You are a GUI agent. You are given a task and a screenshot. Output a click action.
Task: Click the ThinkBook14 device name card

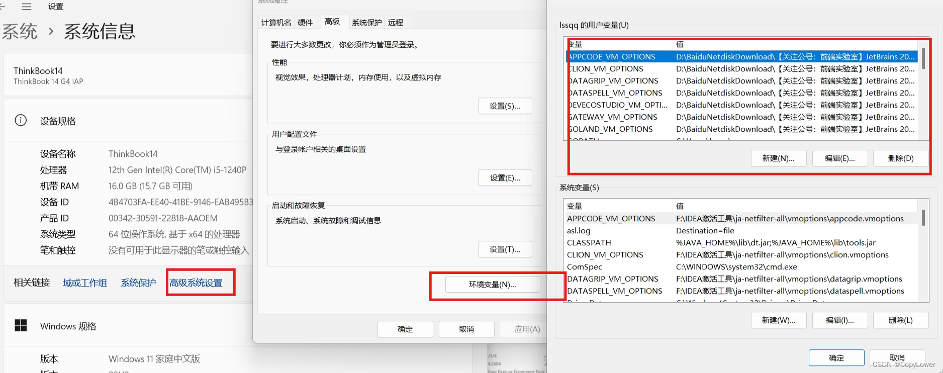(x=128, y=75)
